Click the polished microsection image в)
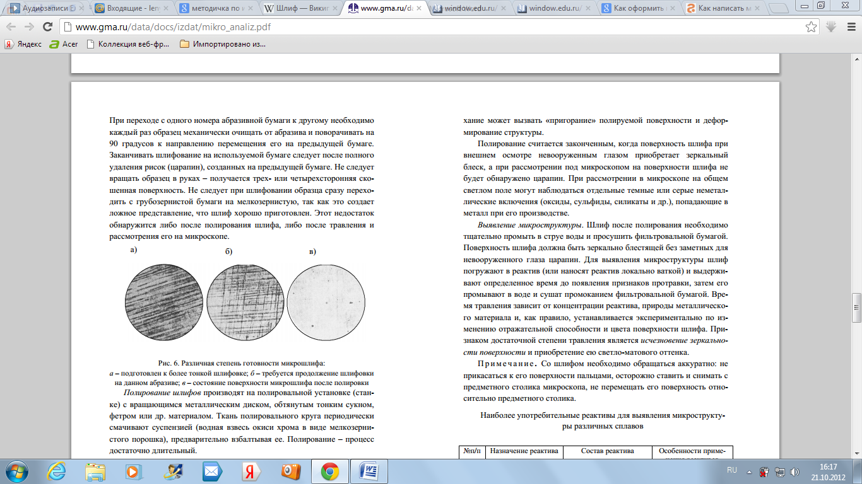Image resolution: width=862 pixels, height=484 pixels. [x=326, y=304]
